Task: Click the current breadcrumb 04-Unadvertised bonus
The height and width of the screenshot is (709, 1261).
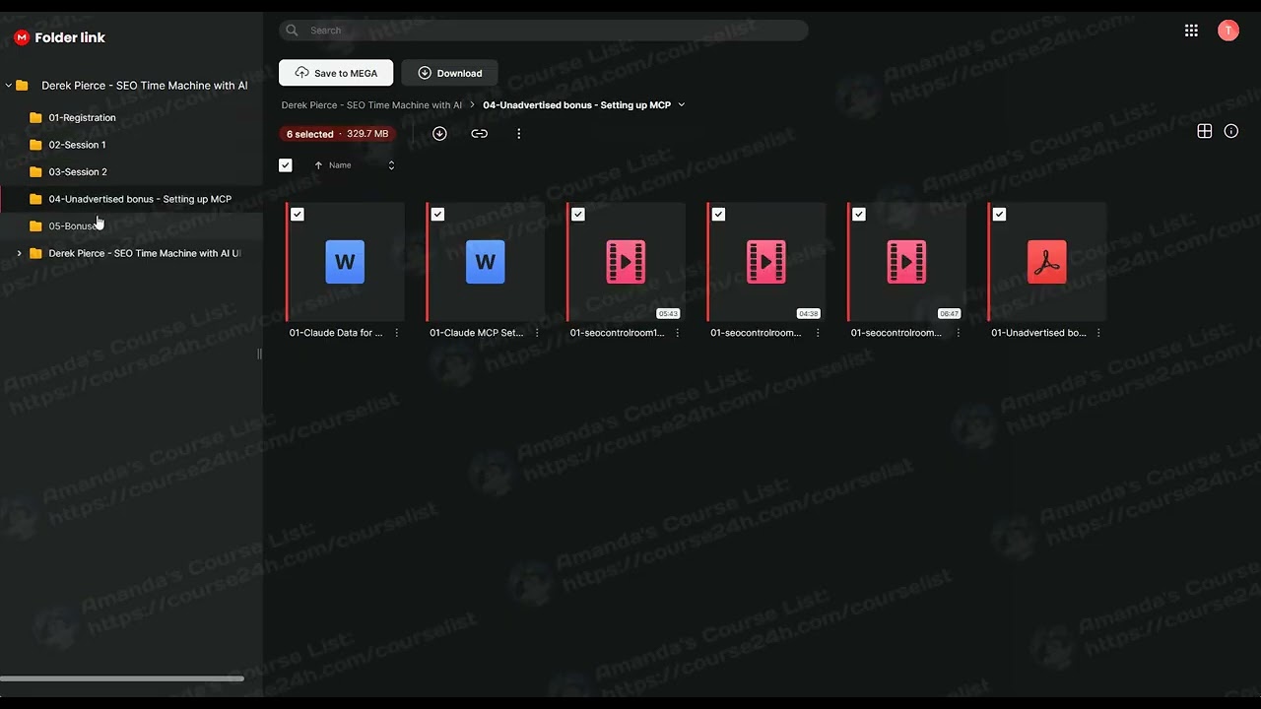Action: pos(576,104)
